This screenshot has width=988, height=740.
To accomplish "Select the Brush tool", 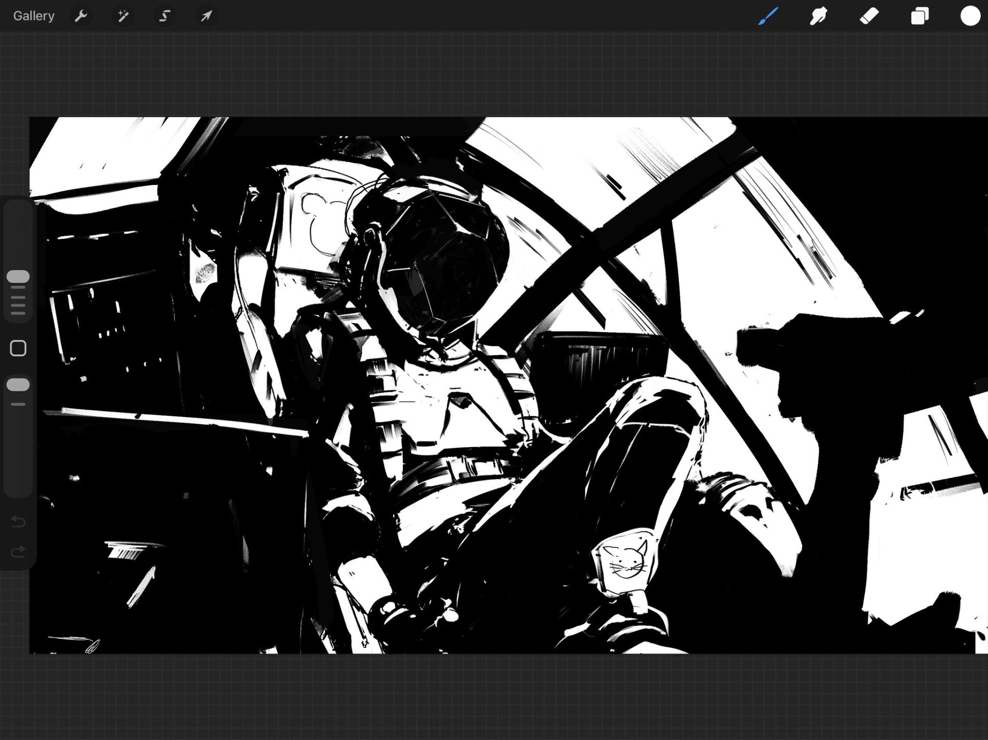I will click(768, 16).
